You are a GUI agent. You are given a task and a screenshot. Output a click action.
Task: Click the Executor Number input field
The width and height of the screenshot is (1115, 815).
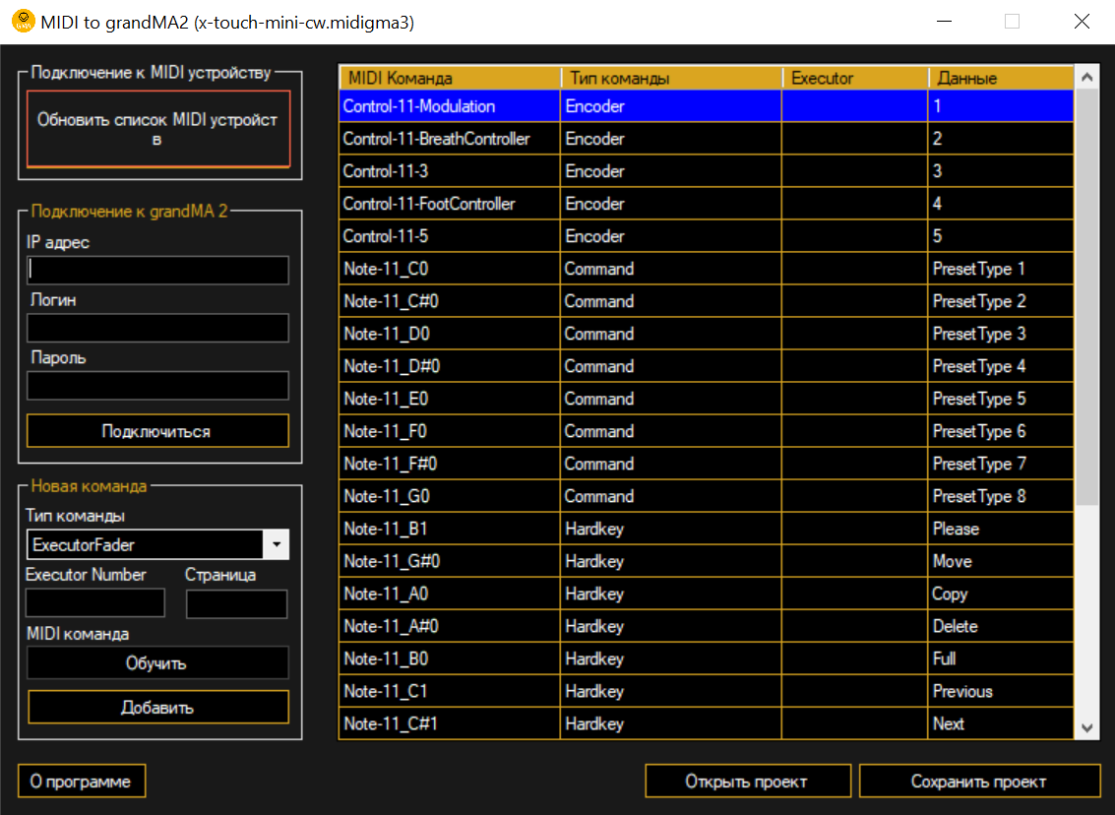pyautogui.click(x=95, y=603)
